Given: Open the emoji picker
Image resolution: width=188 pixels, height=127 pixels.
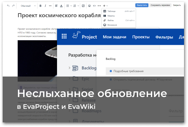Looking at the screenshot, I should (89, 6).
